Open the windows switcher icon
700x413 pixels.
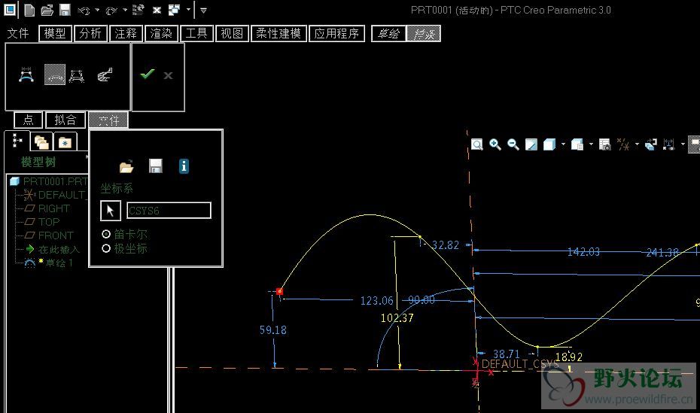click(174, 10)
